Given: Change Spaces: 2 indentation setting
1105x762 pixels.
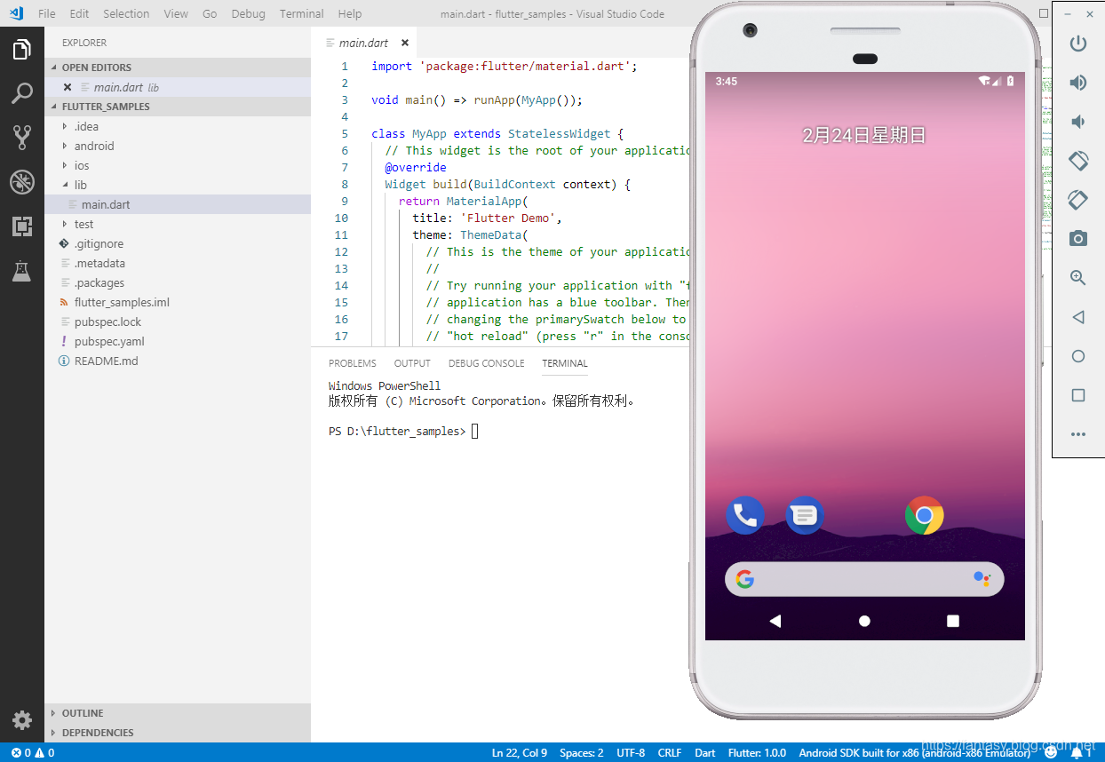Looking at the screenshot, I should [582, 752].
